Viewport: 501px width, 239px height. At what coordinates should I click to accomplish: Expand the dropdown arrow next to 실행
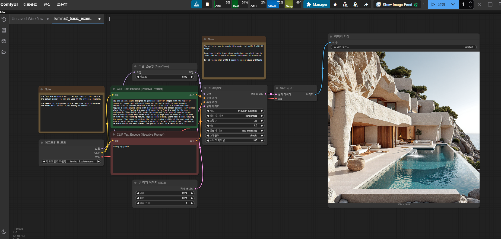pos(453,4)
